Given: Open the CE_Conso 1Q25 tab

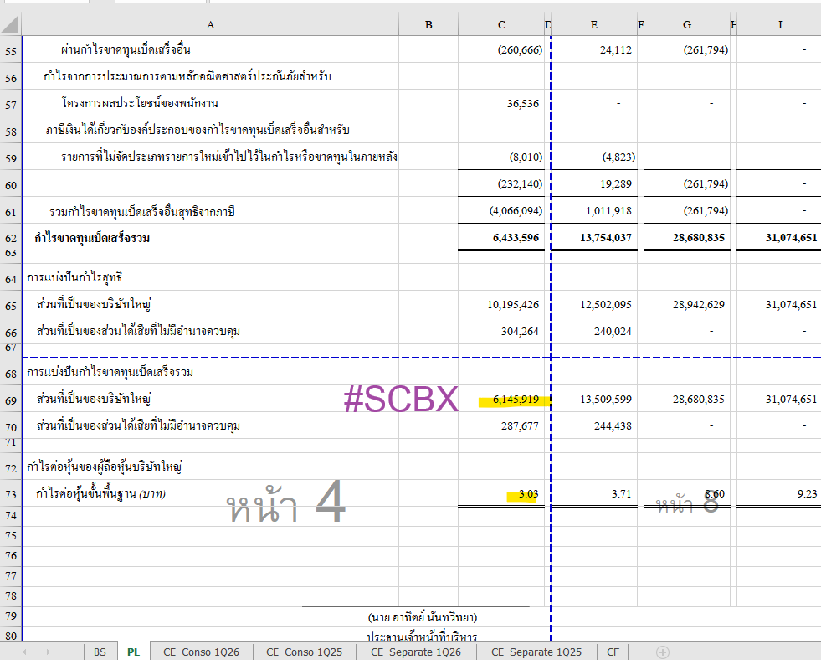Looking at the screenshot, I should pos(304,652).
